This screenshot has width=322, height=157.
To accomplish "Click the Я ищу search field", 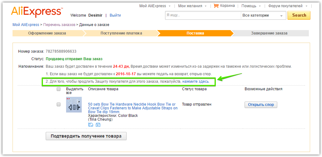I will (x=203, y=15).
